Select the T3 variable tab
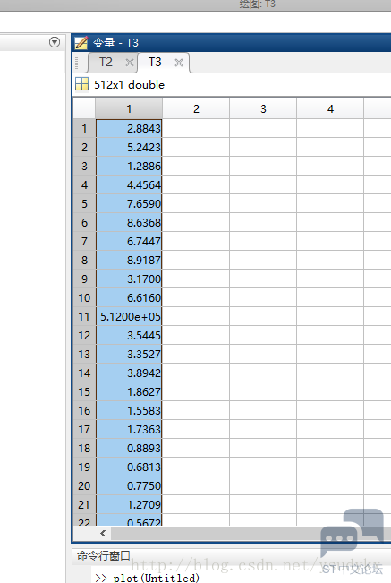 tap(155, 62)
